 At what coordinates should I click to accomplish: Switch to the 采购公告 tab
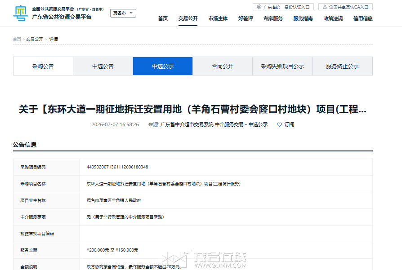[43, 66]
